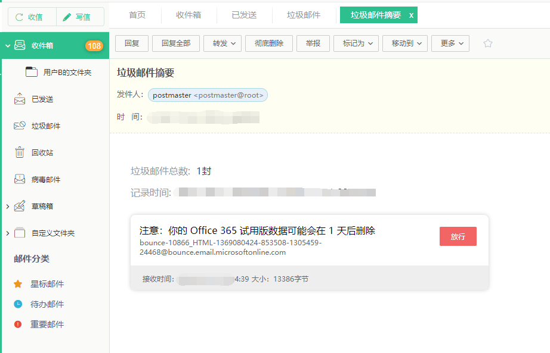
Task: Open the 移动到 move-to dropdown
Action: [405, 43]
